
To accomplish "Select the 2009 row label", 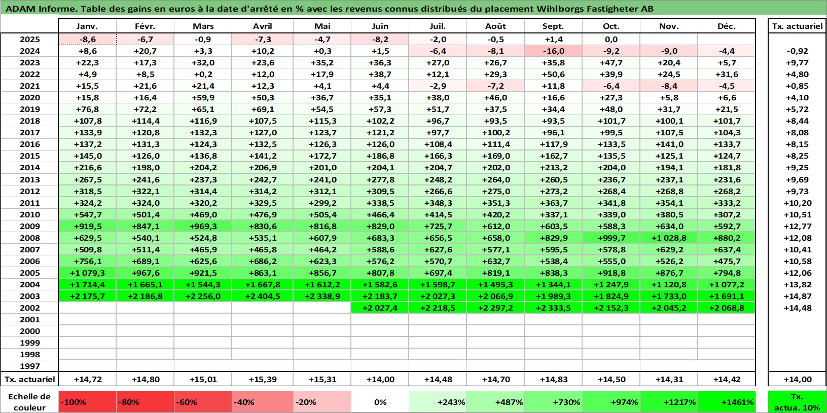I will [x=29, y=226].
